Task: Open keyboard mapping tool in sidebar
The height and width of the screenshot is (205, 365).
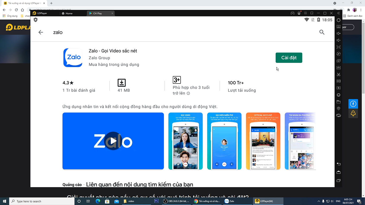Action: coord(339,27)
